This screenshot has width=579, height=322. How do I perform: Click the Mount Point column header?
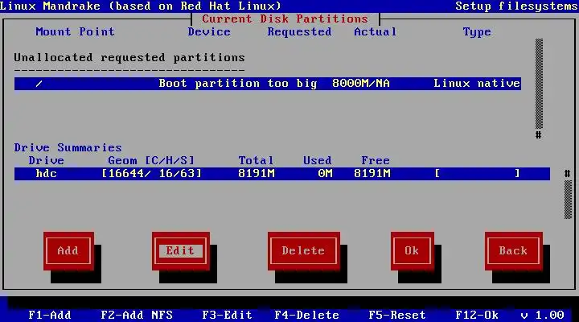pyautogui.click(x=75, y=31)
